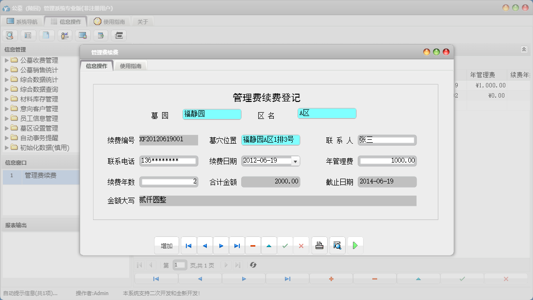
Task: Open the document toolbar icon
Action: 46,35
